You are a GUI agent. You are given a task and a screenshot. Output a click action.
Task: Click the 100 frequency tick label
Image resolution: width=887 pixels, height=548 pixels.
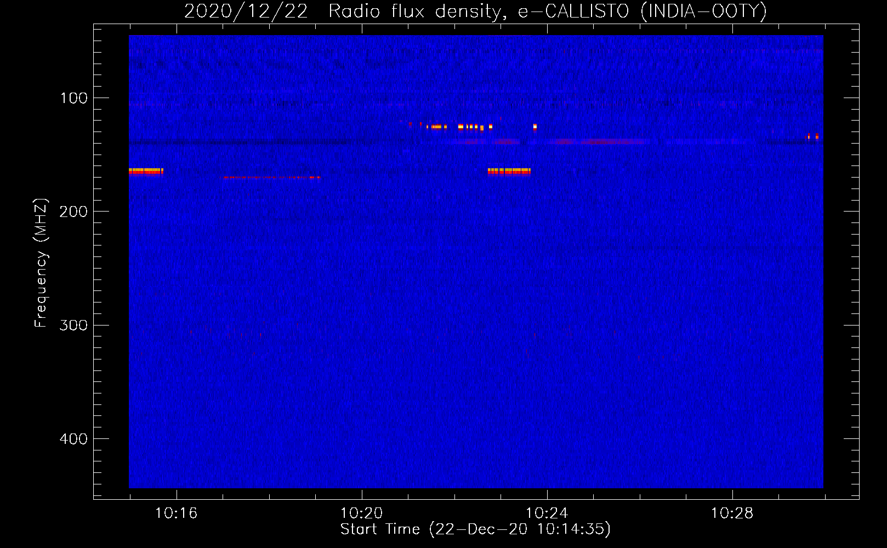coord(74,98)
